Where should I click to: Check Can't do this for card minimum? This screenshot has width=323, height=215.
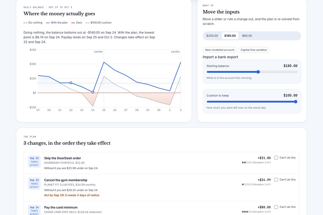point(276,207)
